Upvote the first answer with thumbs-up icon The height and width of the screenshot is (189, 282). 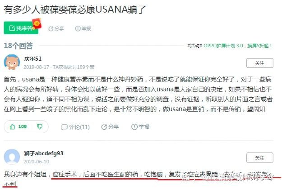click(12, 127)
